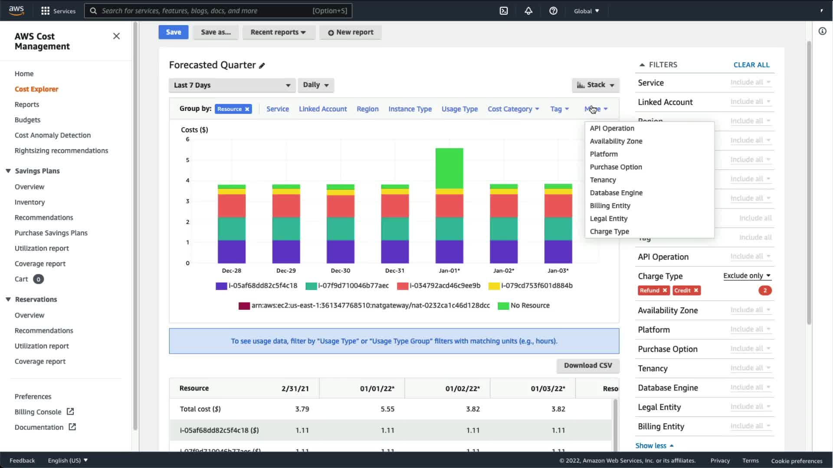The image size is (833, 468).
Task: Collapse the Savings Plans section
Action: coord(8,171)
